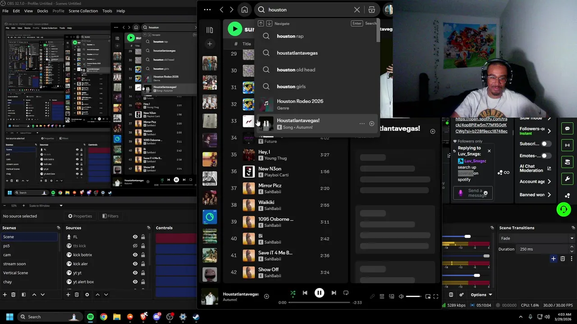
Task: Open the Options dropdown in OBS mixer
Action: pos(481,295)
